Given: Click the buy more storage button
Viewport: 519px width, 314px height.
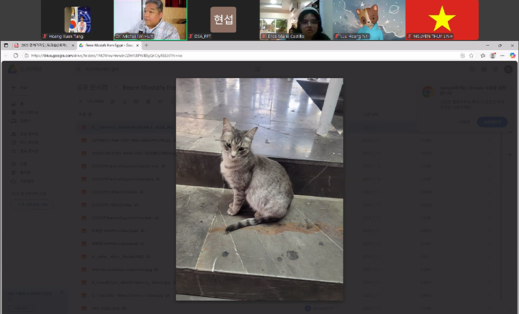Looking at the screenshot, I should 32,205.
